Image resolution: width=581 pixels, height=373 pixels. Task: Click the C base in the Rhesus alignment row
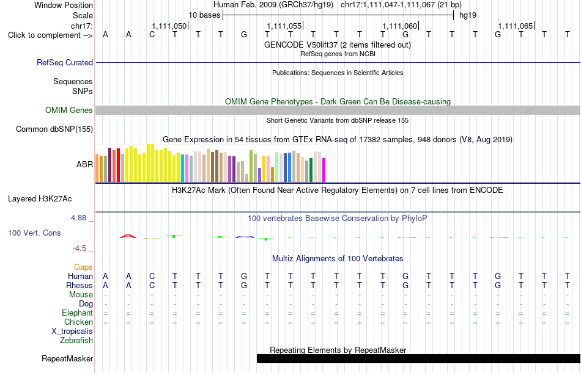(152, 286)
